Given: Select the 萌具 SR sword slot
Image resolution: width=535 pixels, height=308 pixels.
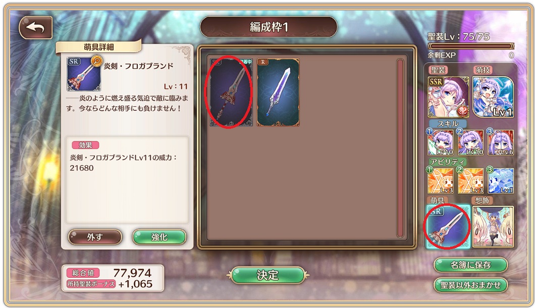Looking at the screenshot, I should [x=448, y=226].
